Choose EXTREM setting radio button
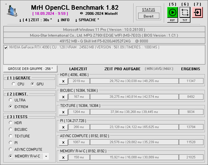The width and height of the screenshot is (208, 165). tap(11, 107)
